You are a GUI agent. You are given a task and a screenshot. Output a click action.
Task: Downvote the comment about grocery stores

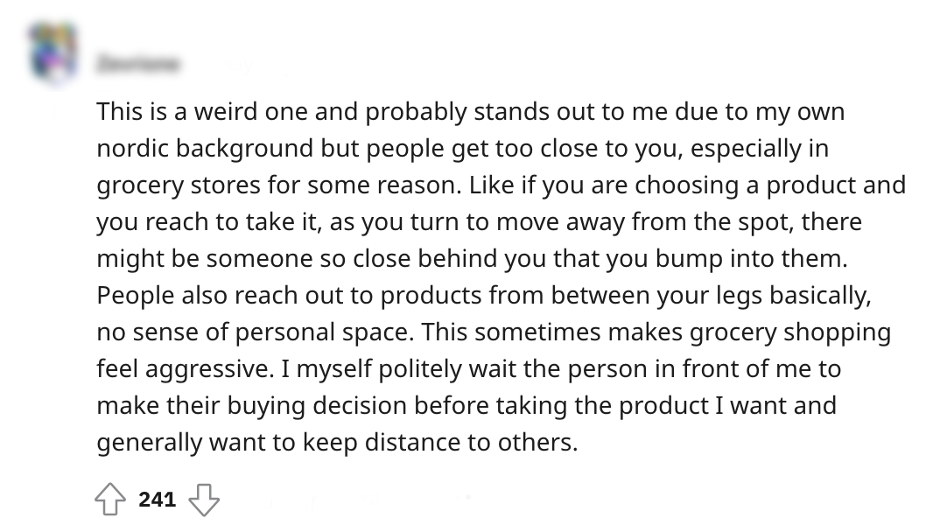pyautogui.click(x=204, y=500)
